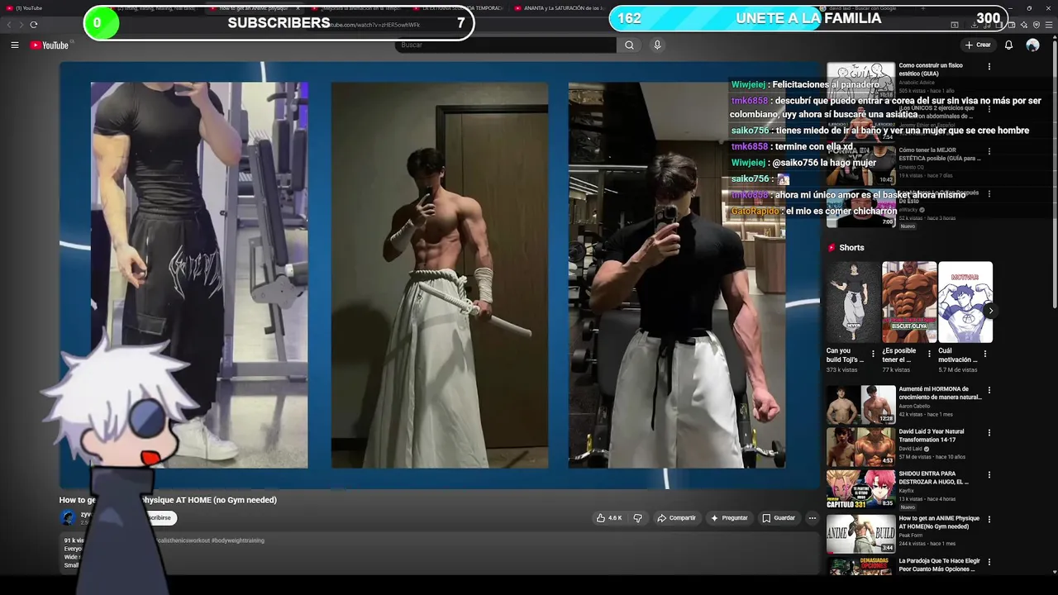Click the video title 'How to get... AT HOME'
The image size is (1058, 595).
tap(168, 500)
